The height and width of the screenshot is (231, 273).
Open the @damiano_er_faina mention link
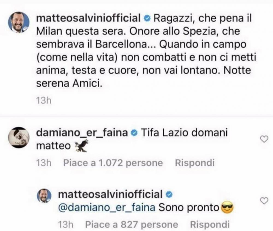pos(107,207)
